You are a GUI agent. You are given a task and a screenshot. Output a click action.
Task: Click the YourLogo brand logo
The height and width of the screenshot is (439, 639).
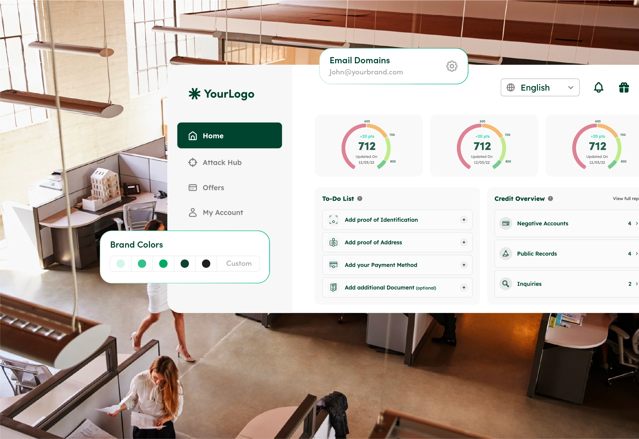point(221,94)
